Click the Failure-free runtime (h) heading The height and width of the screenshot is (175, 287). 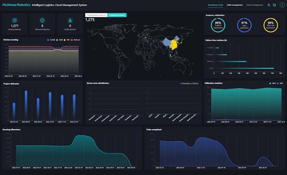216,40
